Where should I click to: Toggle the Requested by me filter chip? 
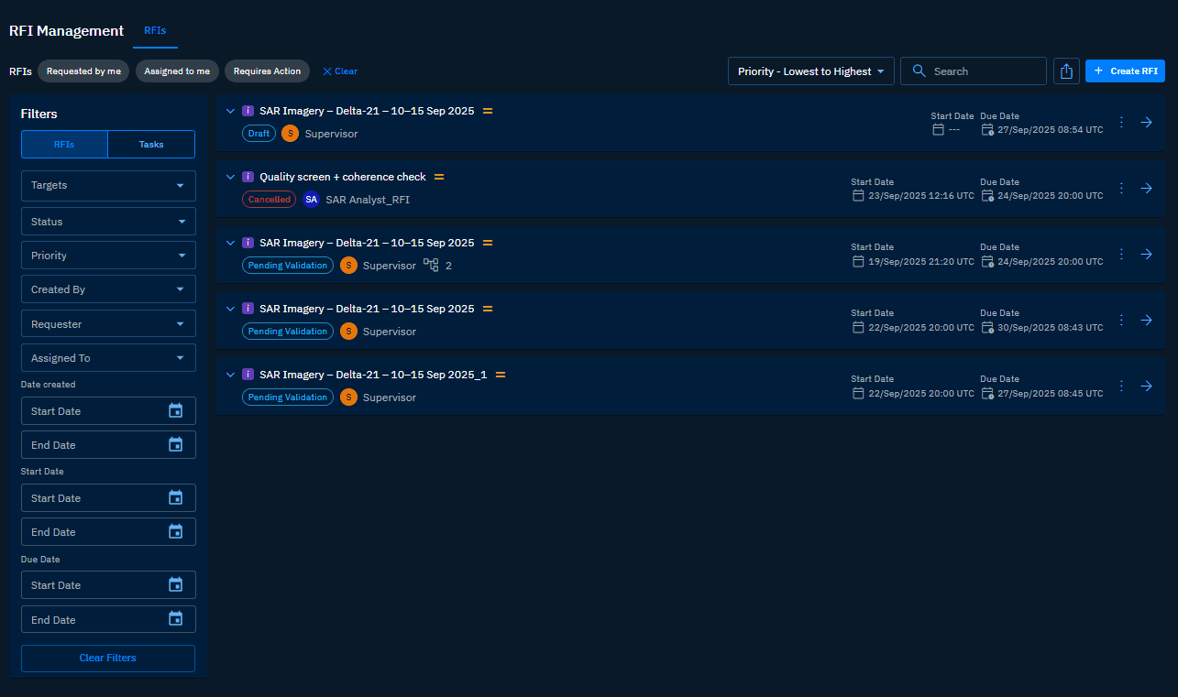pos(83,71)
